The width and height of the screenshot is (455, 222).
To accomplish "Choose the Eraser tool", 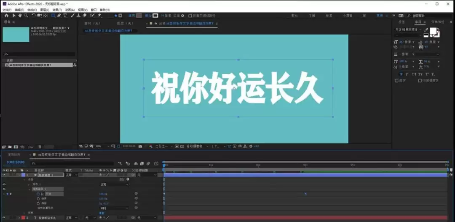I will point(85,15).
